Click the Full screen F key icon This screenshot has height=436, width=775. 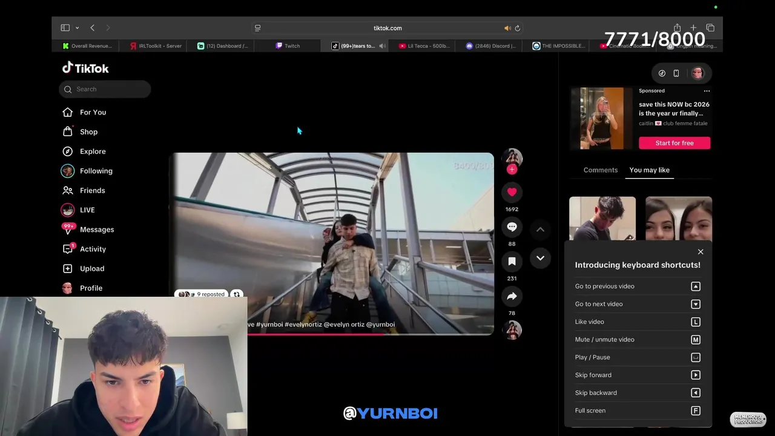[696, 411]
